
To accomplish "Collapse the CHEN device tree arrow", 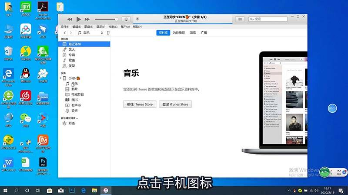I will (60, 78).
